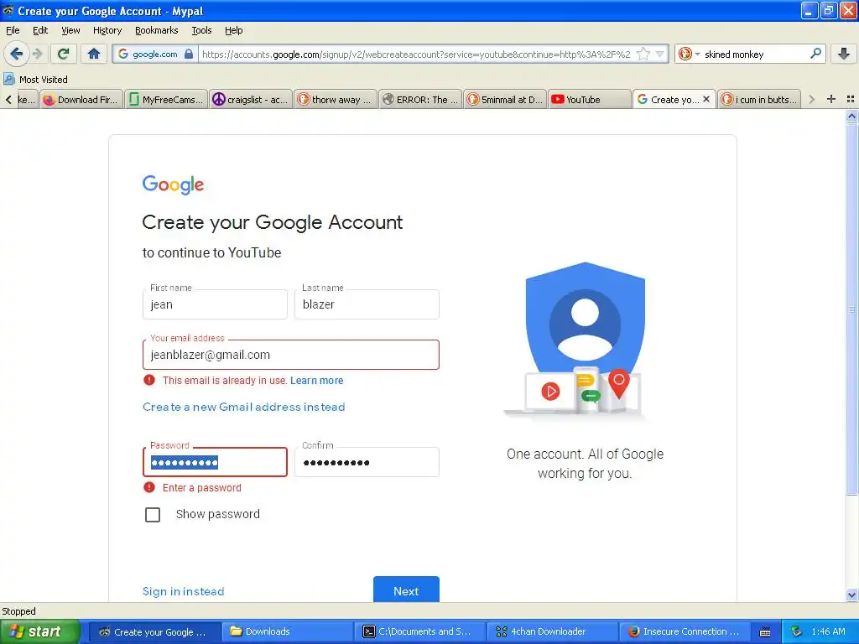Open the Tools menu
Image resolution: width=859 pixels, height=644 pixels.
tap(201, 30)
